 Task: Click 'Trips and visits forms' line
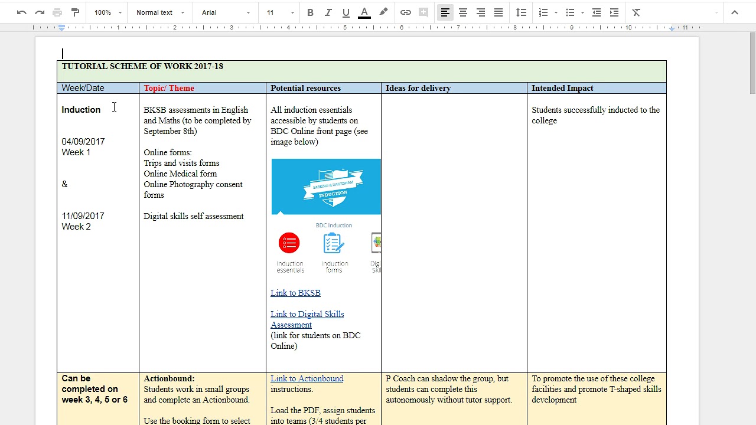pyautogui.click(x=181, y=163)
